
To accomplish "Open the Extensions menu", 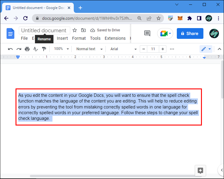I will click(x=115, y=38).
